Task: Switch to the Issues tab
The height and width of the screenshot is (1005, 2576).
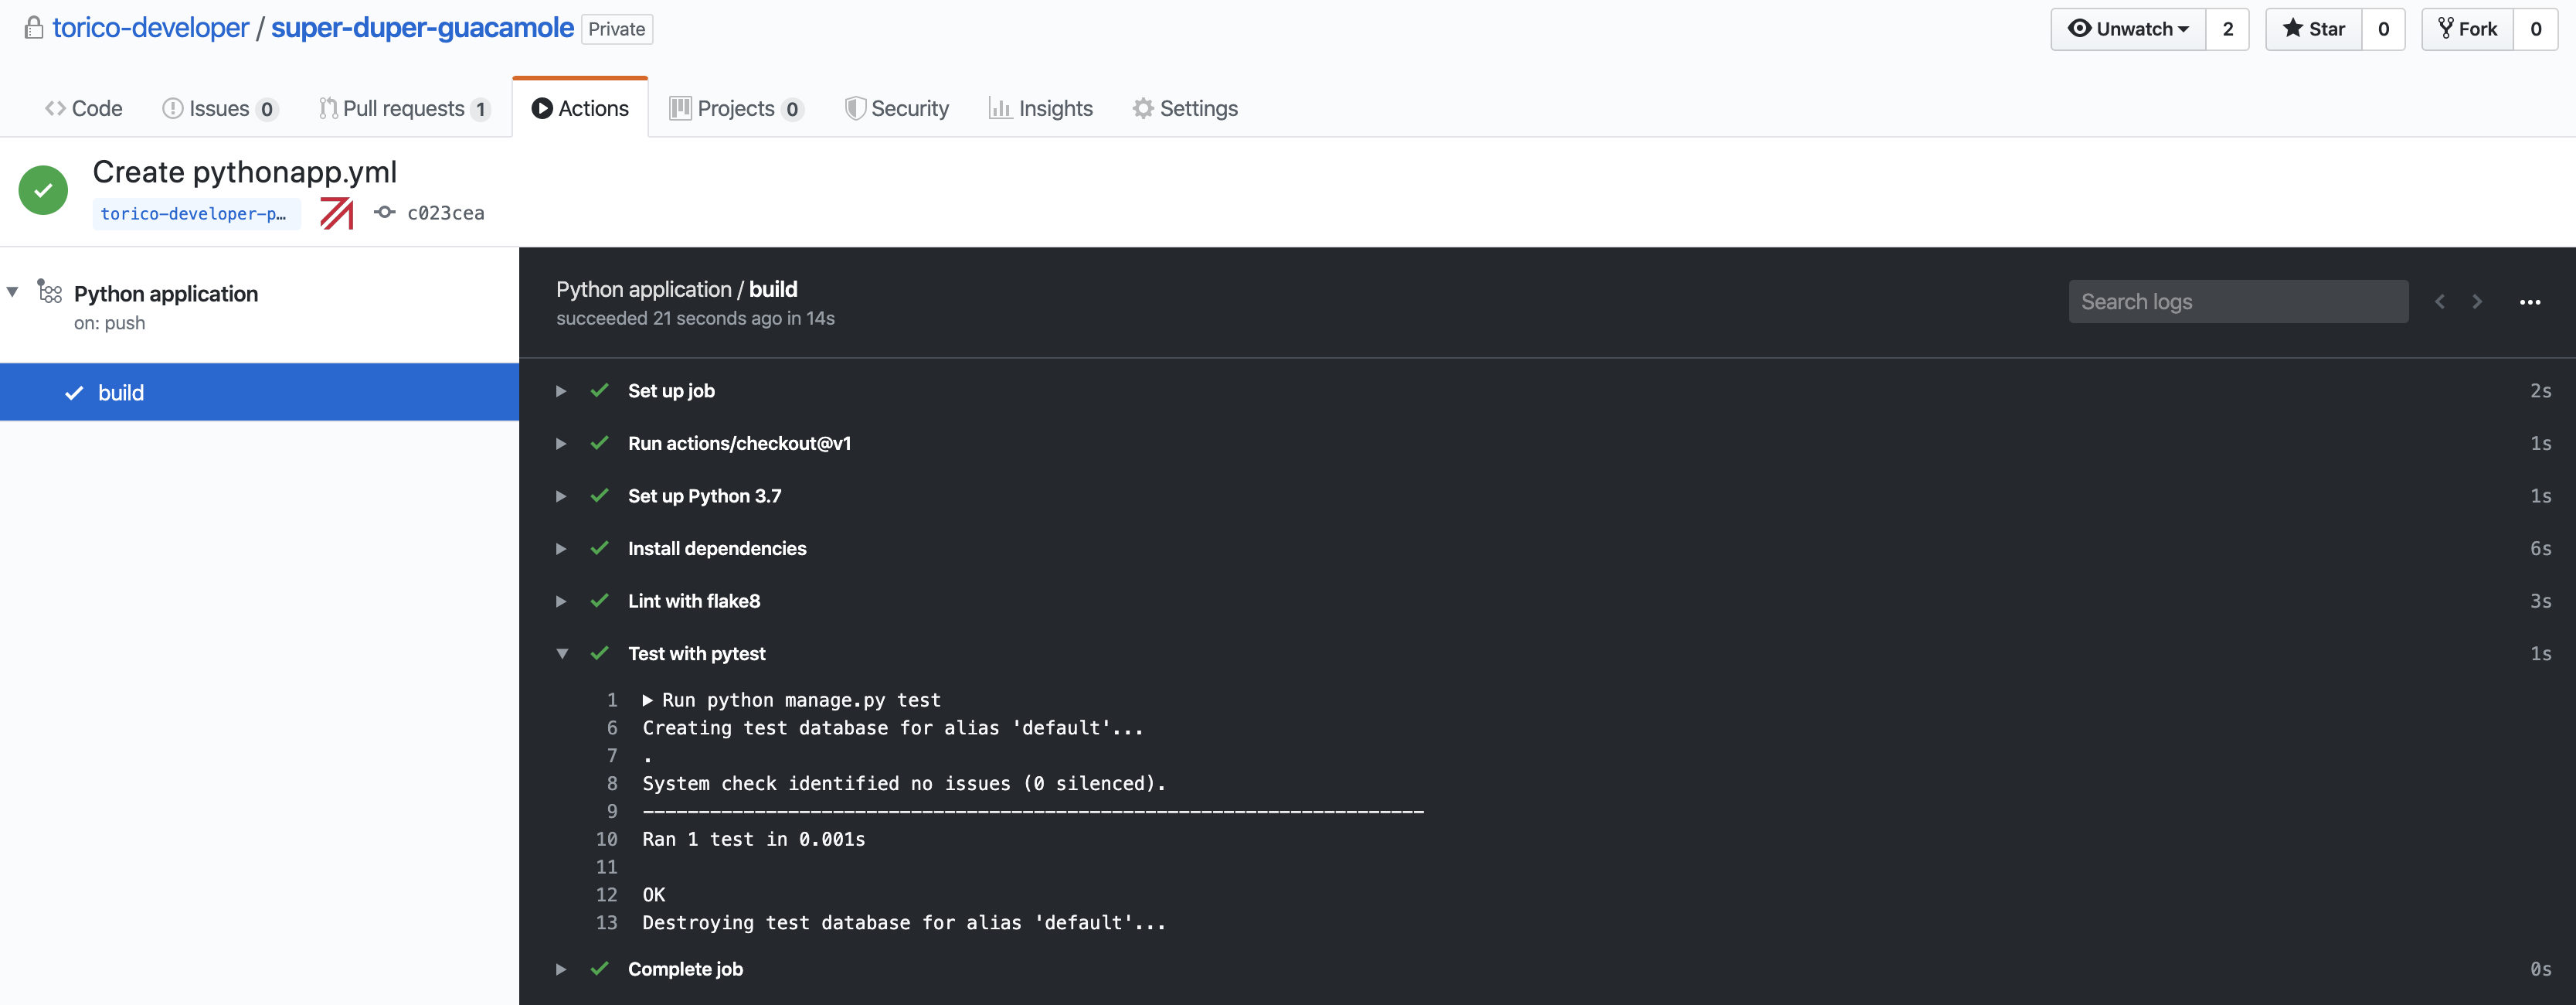Action: point(220,108)
